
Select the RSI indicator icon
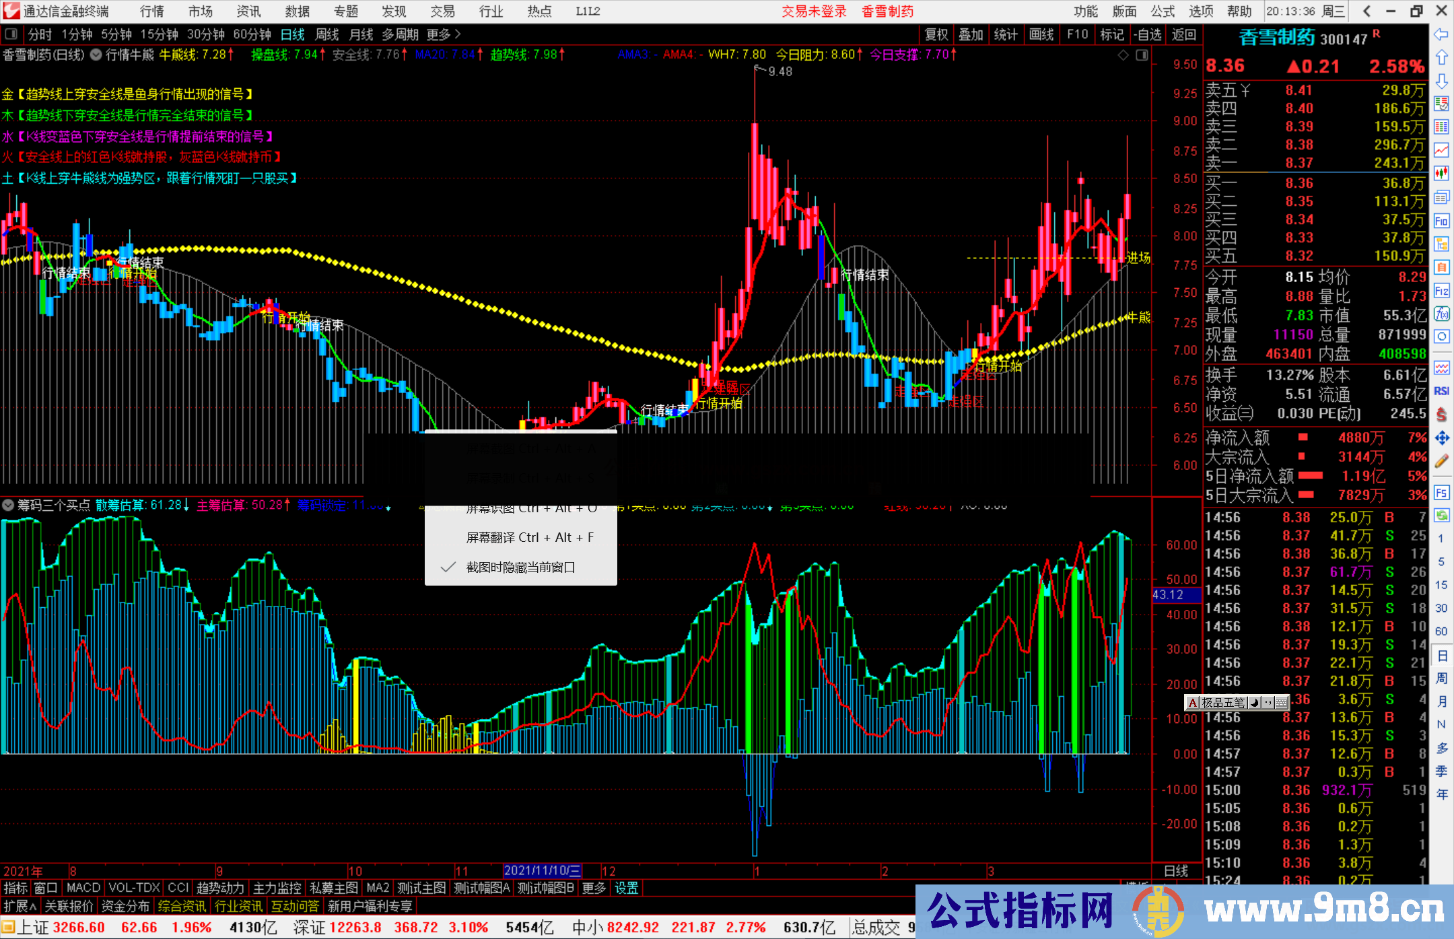1441,391
